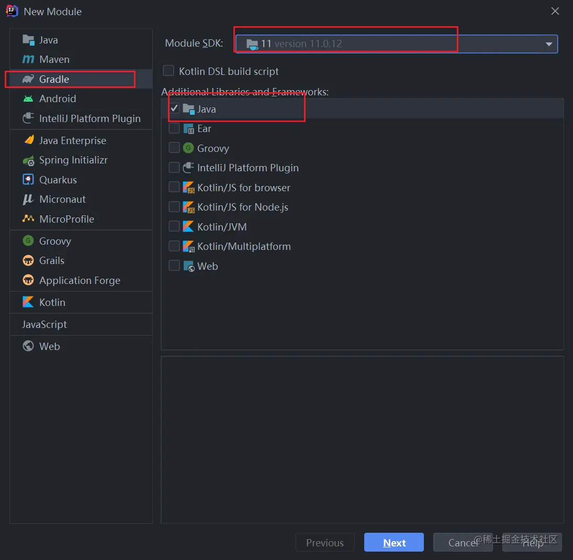
Task: Click the Java Enterprise icon
Action: click(29, 140)
